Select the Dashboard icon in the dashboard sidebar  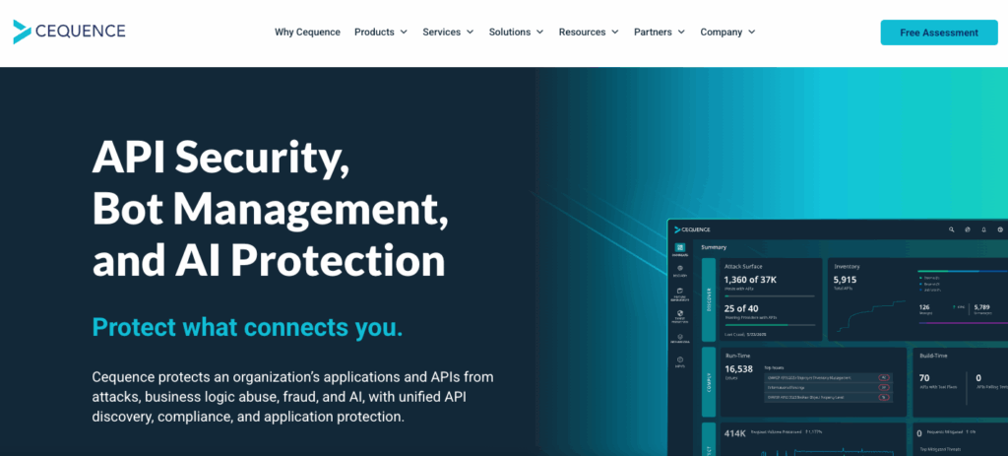coord(680,249)
